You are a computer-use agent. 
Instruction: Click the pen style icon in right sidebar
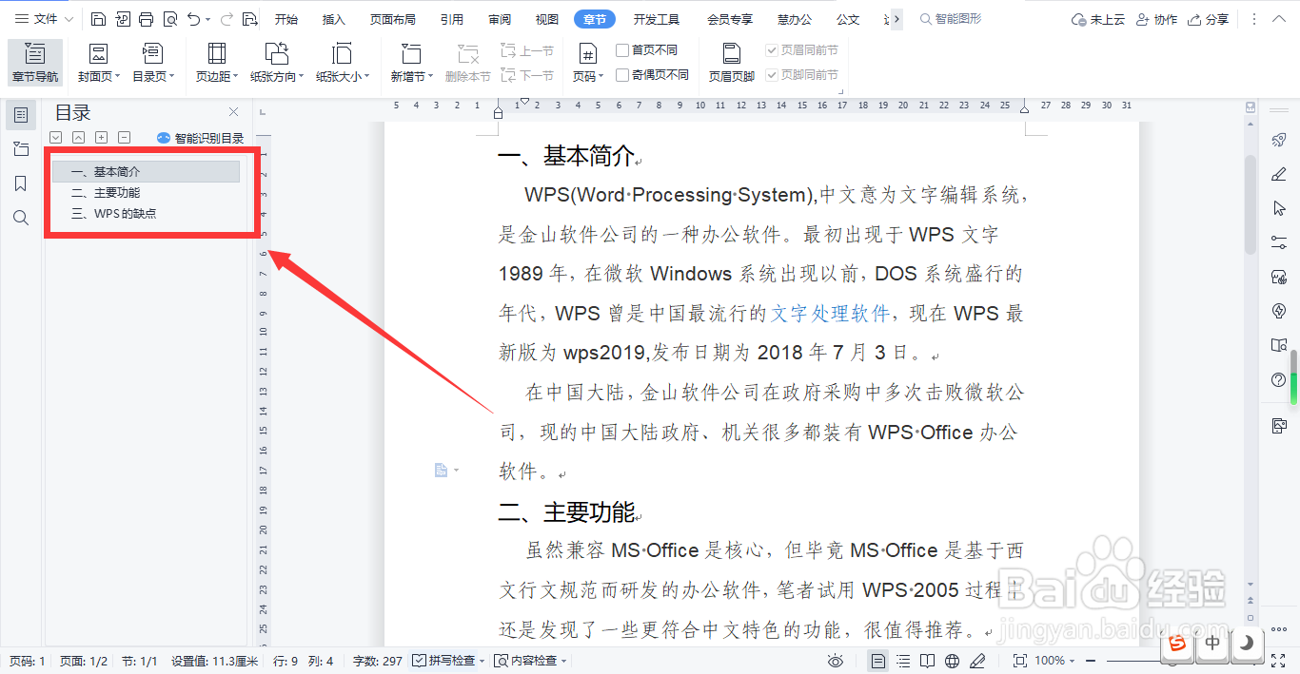(1279, 174)
